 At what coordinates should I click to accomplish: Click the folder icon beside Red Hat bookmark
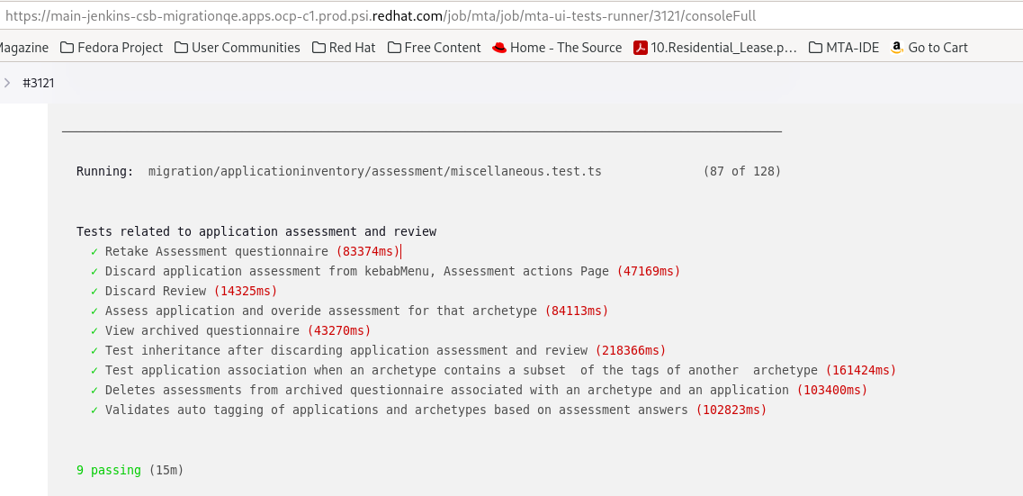(319, 48)
